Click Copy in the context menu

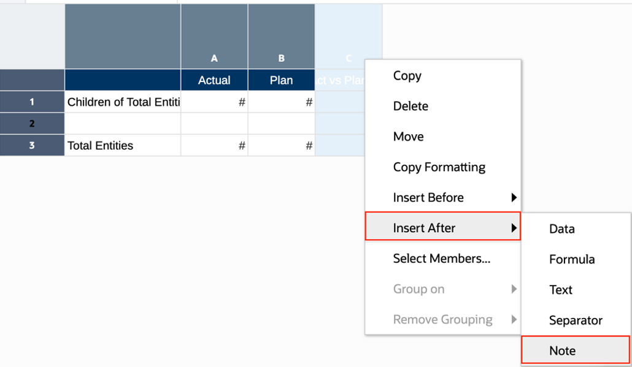[x=407, y=76]
